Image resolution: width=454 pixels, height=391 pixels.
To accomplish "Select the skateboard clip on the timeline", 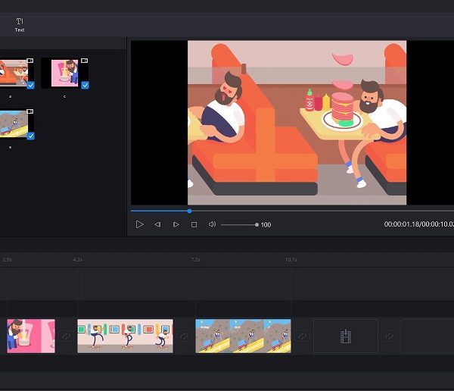I will point(243,336).
